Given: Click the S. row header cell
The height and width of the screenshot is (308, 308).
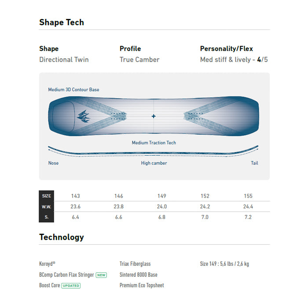Looking at the screenshot, I should 46,217.
